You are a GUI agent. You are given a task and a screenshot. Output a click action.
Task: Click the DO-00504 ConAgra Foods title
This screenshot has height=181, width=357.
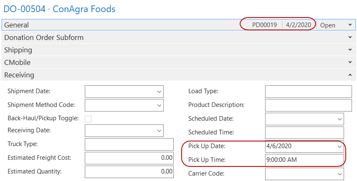tap(60, 9)
